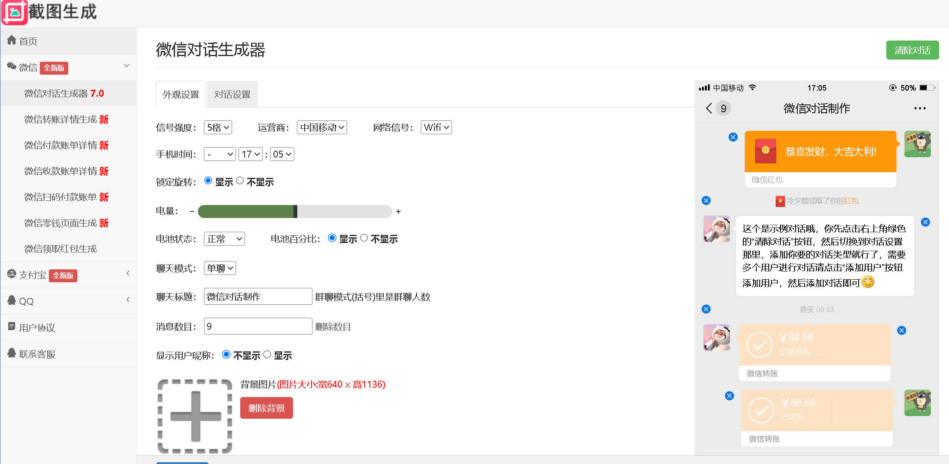Switch to the 对话设置 tab
This screenshot has height=464, width=949.
point(232,95)
